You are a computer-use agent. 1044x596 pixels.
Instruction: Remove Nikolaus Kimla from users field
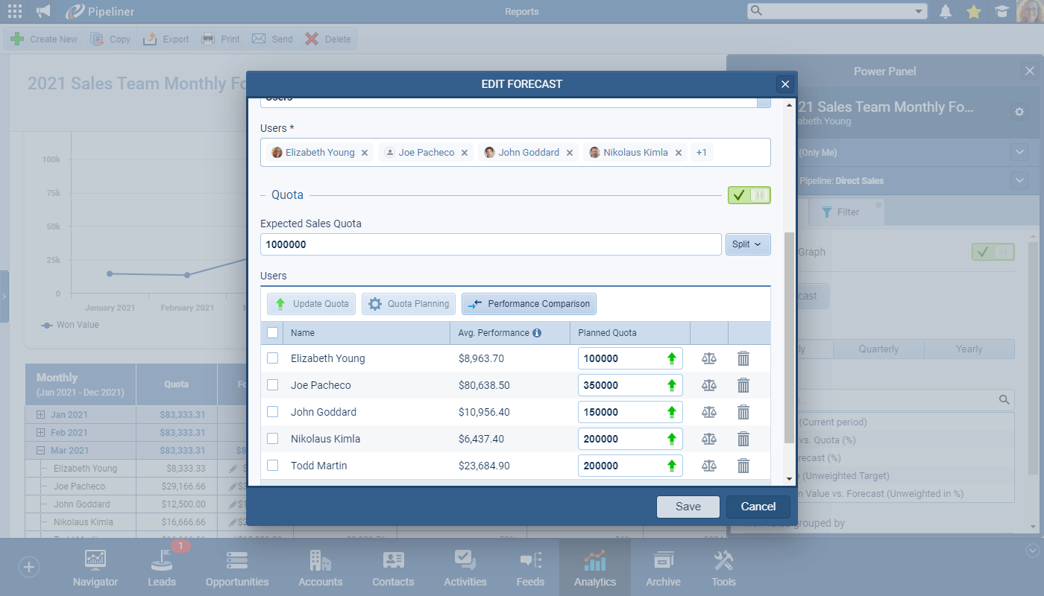[x=678, y=153]
